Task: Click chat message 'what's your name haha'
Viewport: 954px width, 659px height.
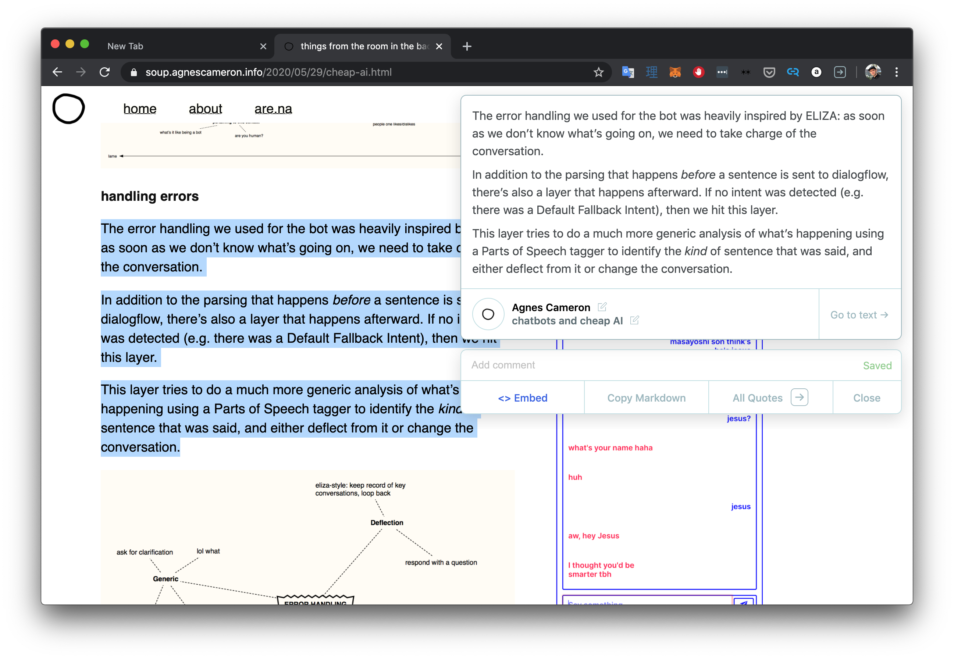Action: pos(610,448)
